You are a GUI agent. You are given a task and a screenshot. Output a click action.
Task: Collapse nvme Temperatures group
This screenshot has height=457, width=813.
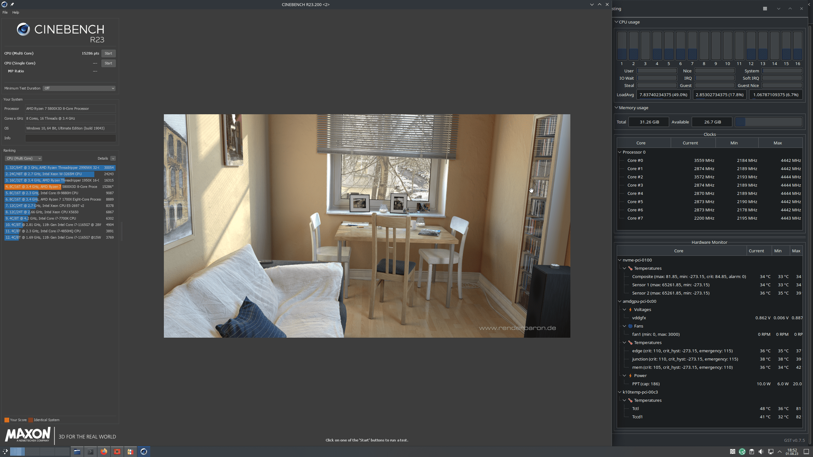click(x=624, y=268)
